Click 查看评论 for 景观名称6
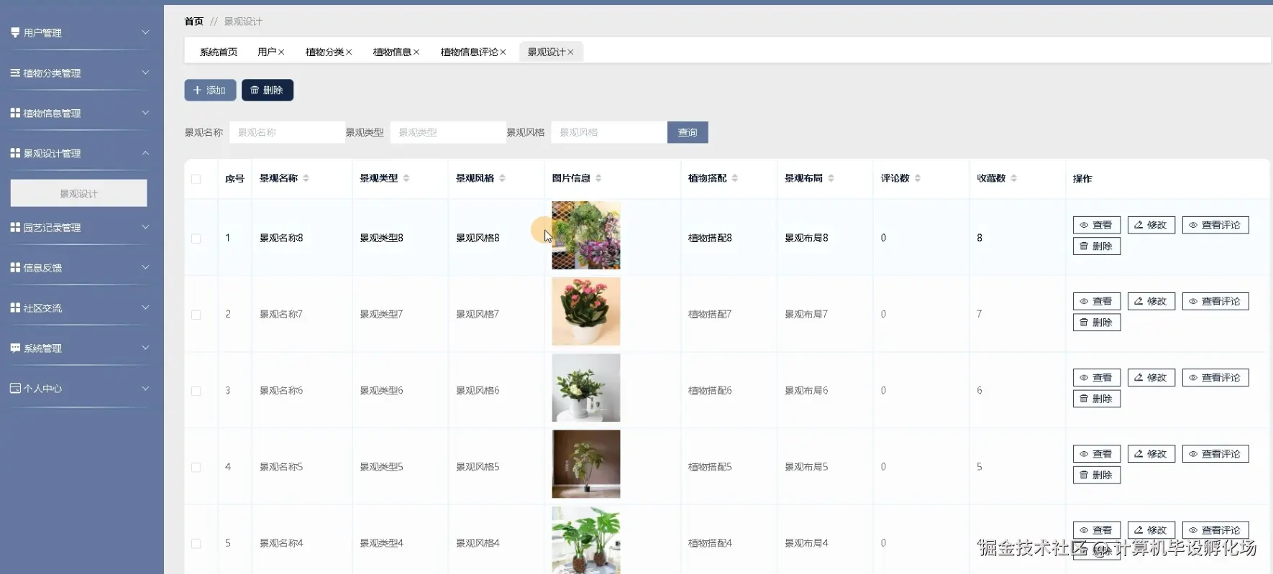 1215,377
